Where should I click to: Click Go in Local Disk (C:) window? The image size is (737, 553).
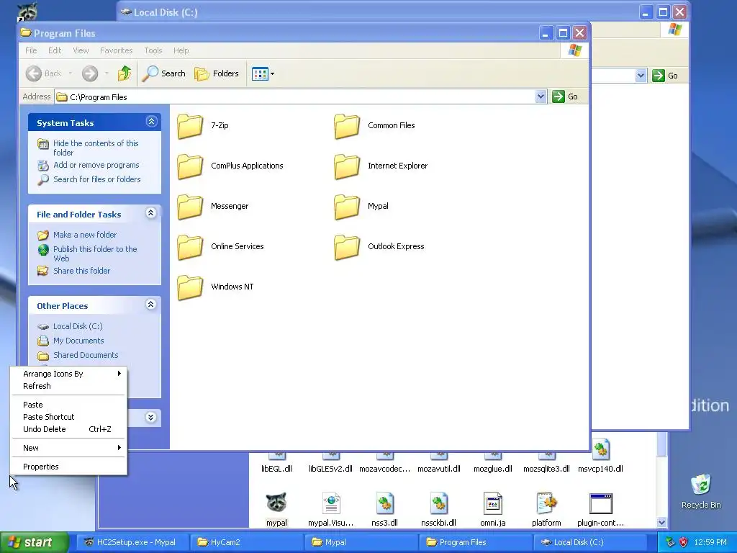coord(666,76)
